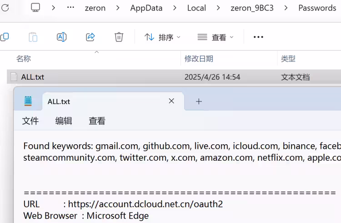Click the Delete trash icon
Viewport: 341px width, 223px height.
pos(119,37)
